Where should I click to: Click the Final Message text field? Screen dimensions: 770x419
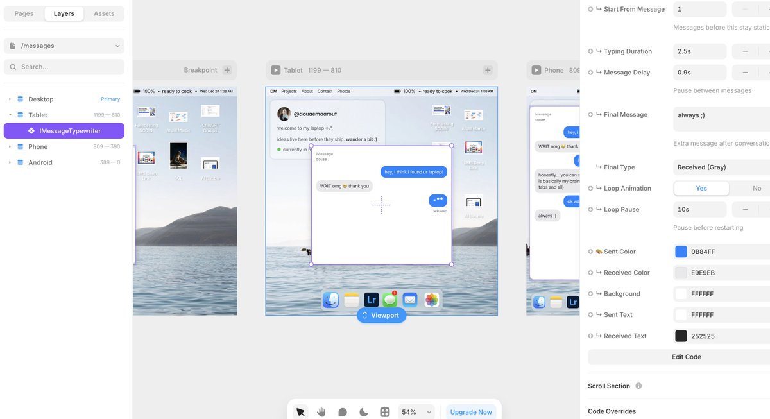pyautogui.click(x=721, y=121)
